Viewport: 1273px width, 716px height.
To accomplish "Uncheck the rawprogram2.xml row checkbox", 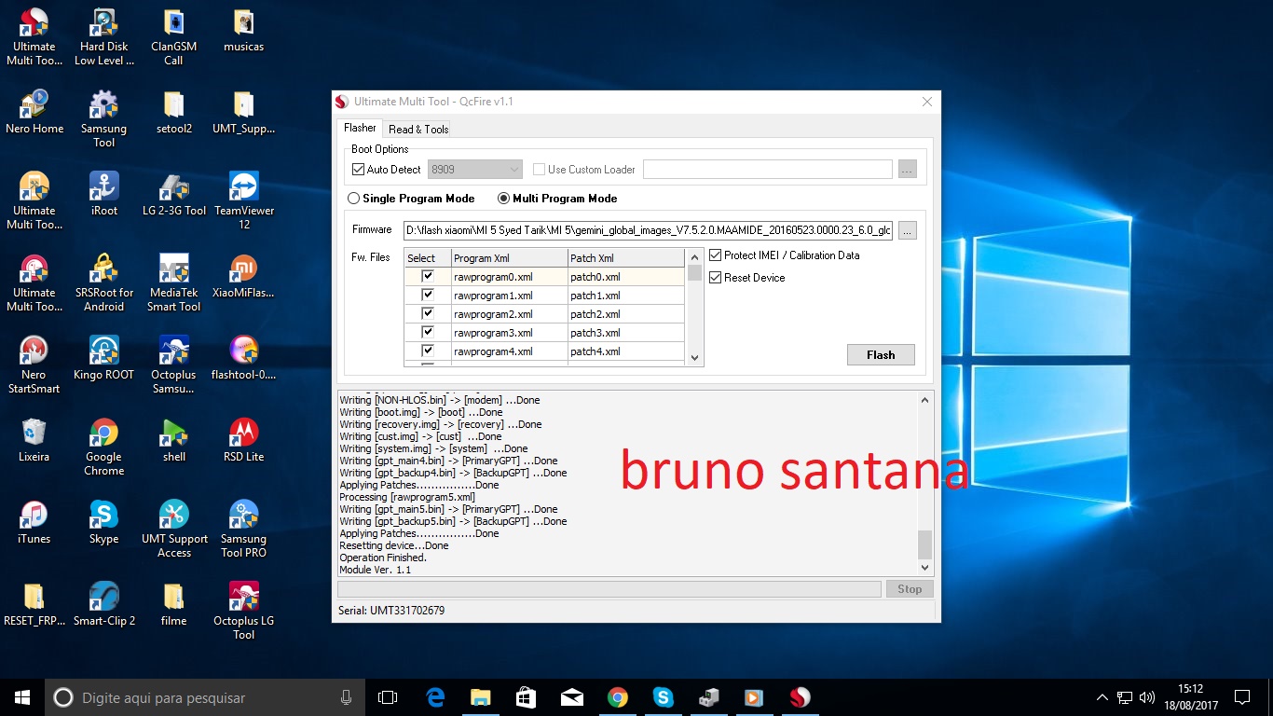I will 428,313.
